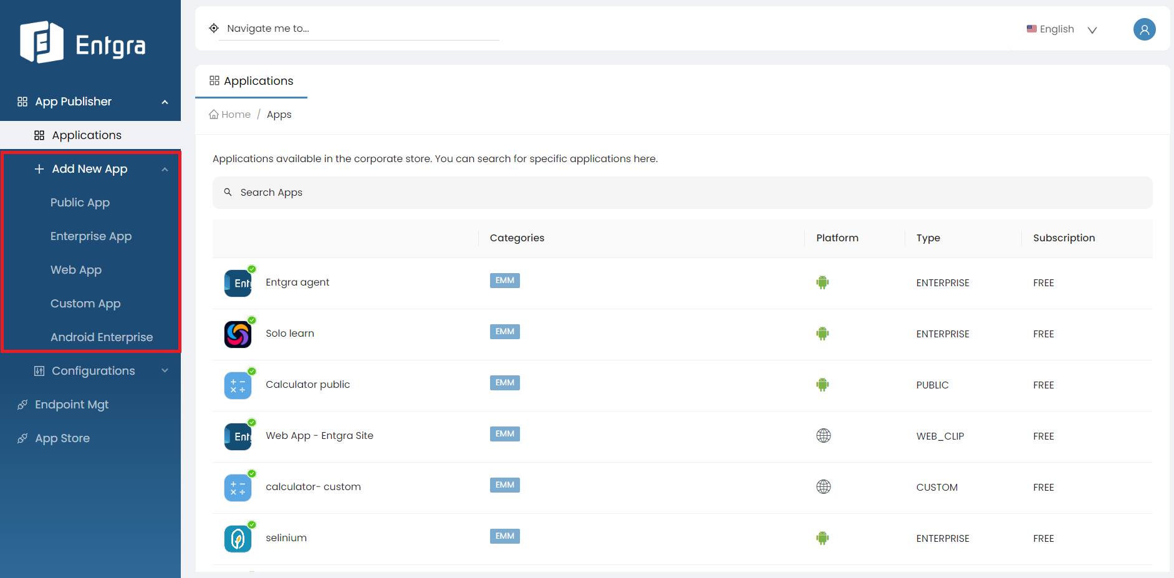The height and width of the screenshot is (578, 1174).
Task: Select Enterprise App in sidebar
Action: tap(91, 236)
